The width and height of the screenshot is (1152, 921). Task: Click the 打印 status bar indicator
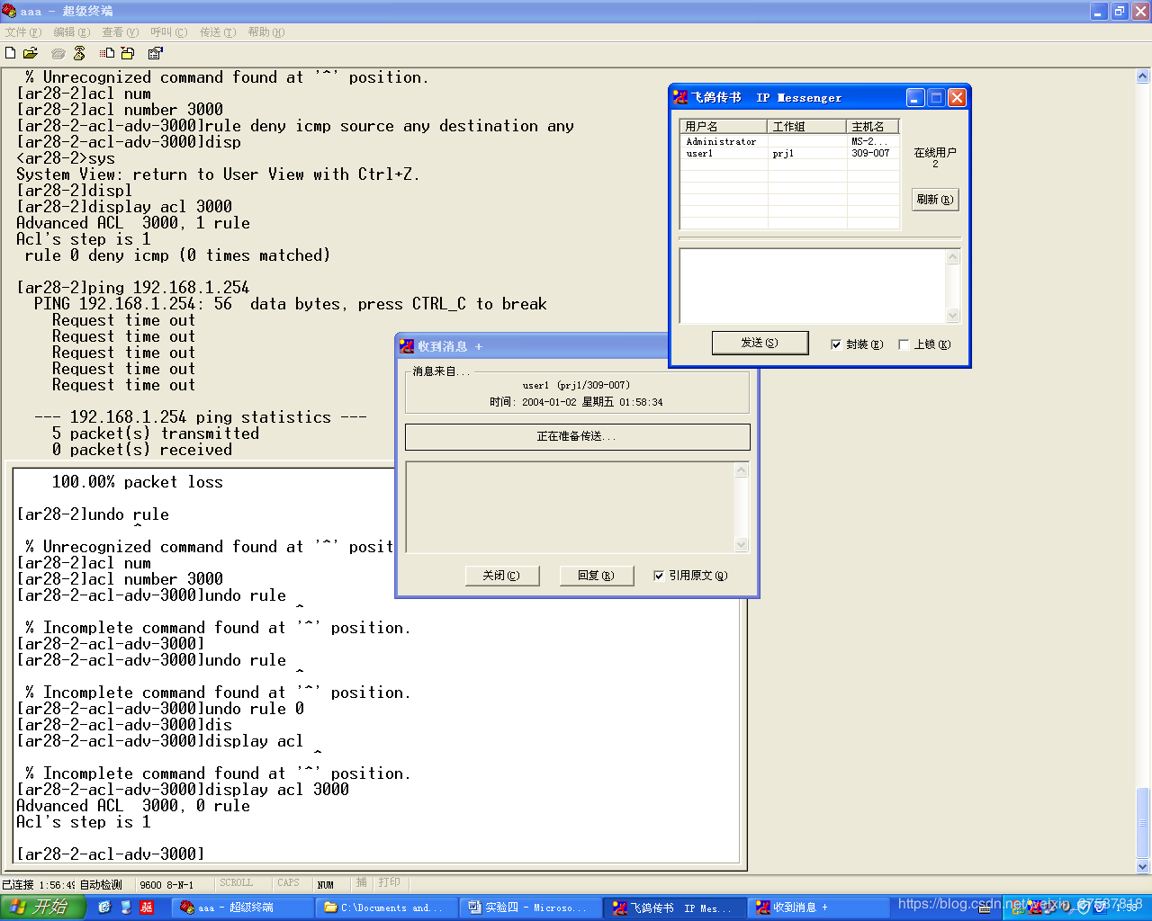(390, 883)
